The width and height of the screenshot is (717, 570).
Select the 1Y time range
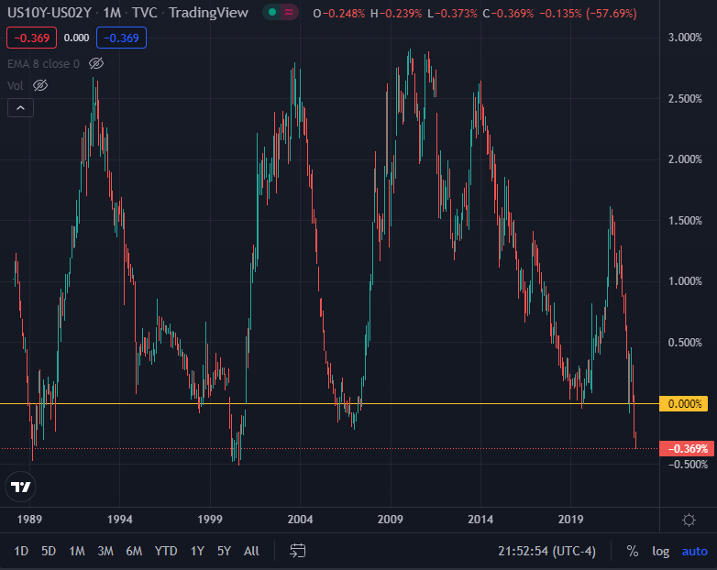197,552
